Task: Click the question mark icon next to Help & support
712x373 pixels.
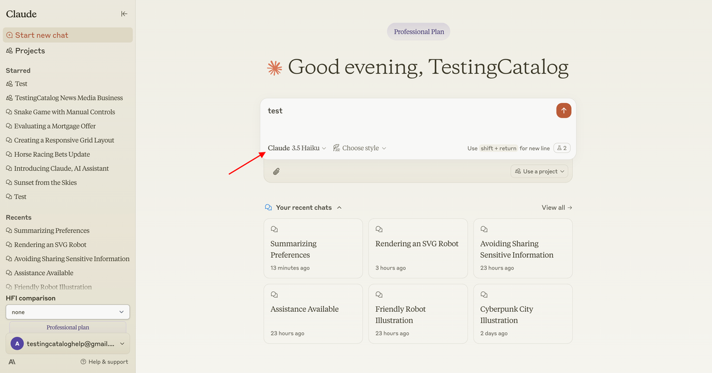Action: [84, 361]
